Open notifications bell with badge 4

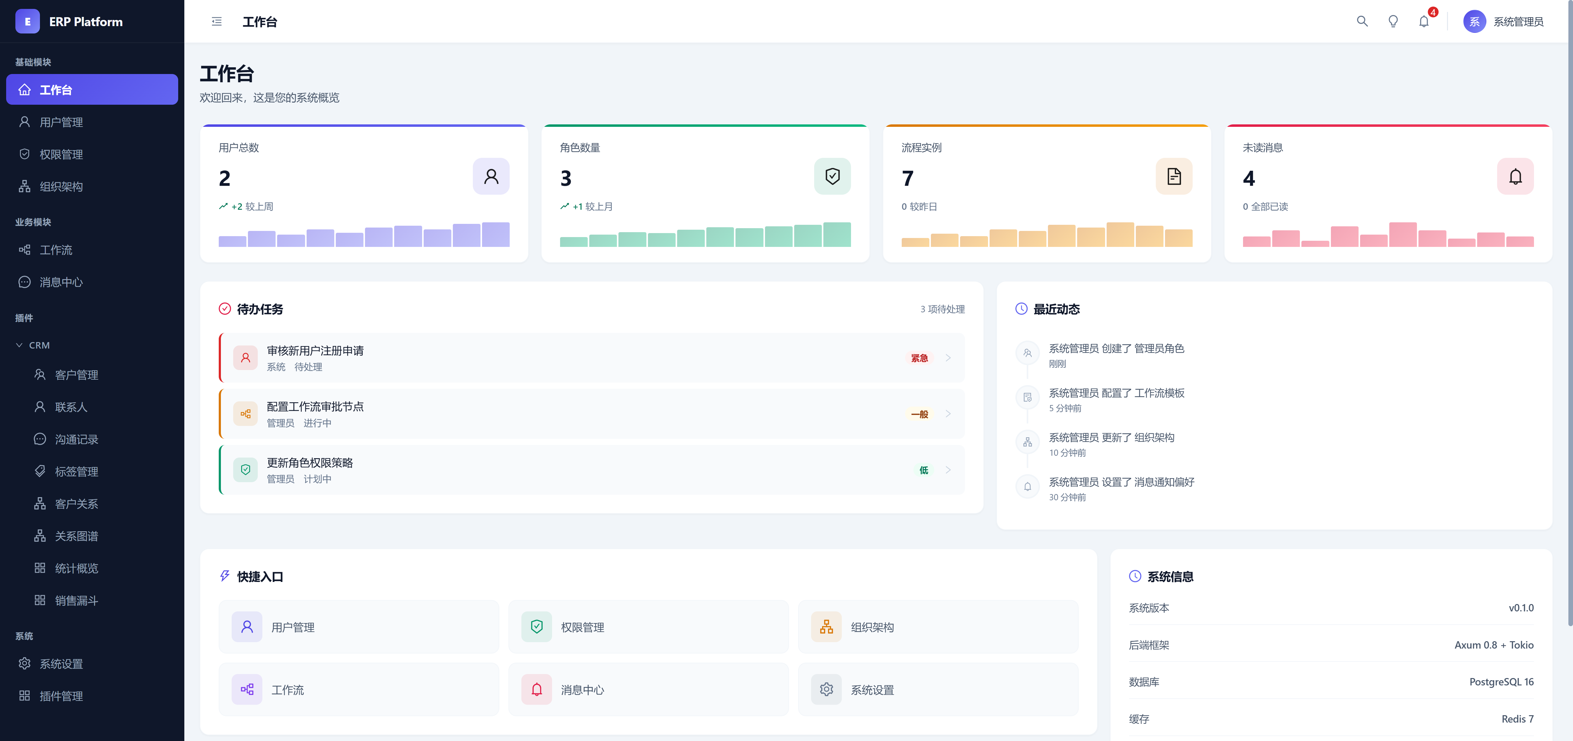(1424, 21)
